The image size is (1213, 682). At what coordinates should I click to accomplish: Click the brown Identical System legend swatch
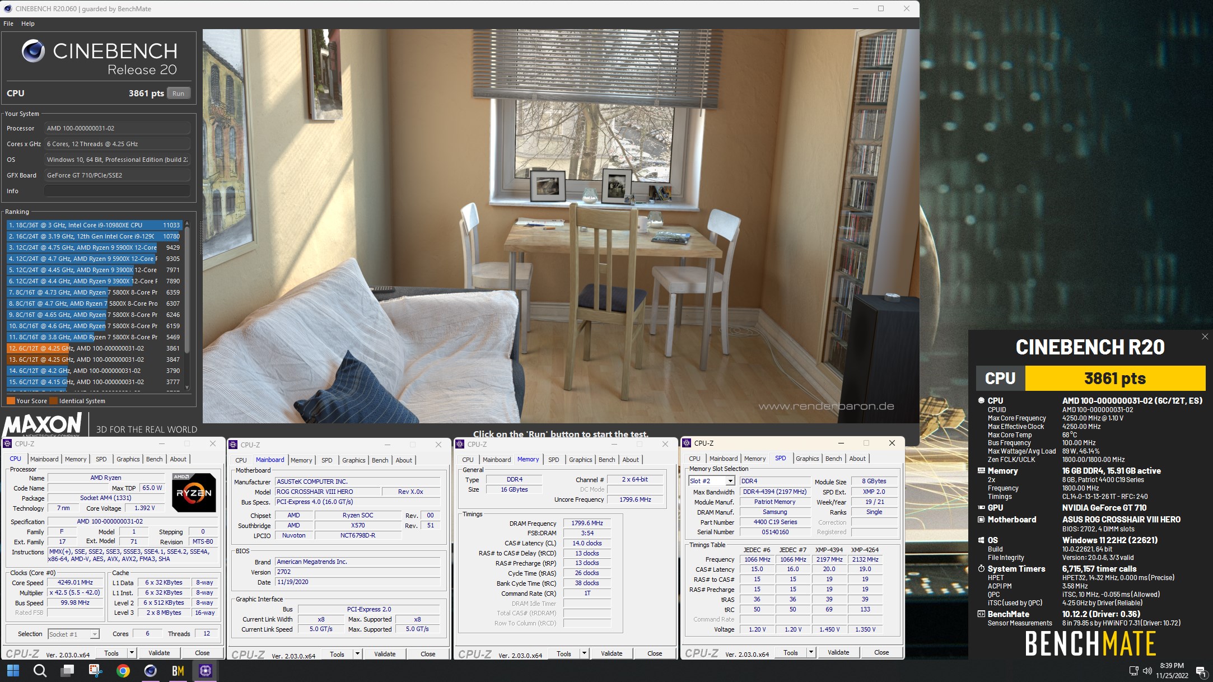tap(54, 401)
